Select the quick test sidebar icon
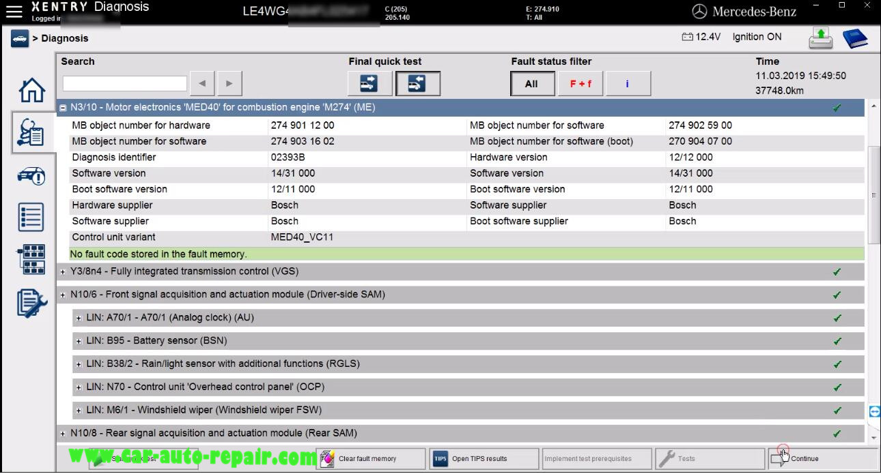The image size is (881, 474). (32, 132)
